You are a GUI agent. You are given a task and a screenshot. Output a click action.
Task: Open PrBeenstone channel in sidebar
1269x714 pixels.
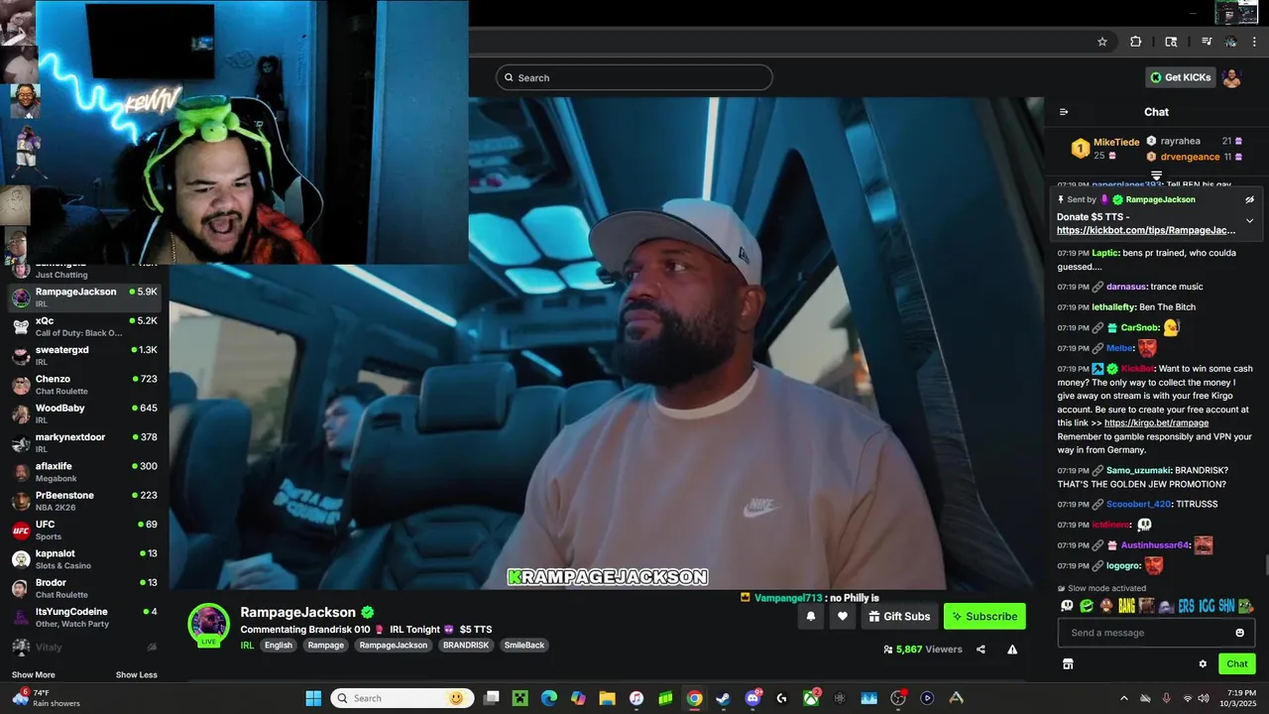point(84,500)
